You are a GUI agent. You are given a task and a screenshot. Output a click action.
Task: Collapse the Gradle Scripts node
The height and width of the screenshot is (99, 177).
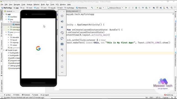coord(4,50)
